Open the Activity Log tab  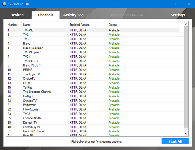tap(73, 15)
